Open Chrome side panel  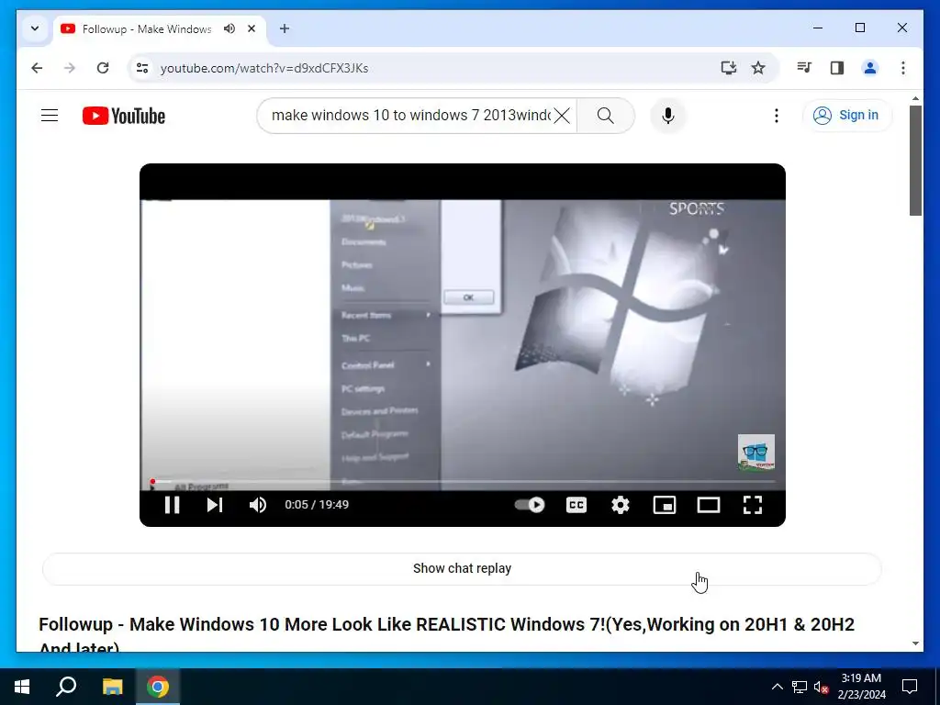(x=837, y=68)
